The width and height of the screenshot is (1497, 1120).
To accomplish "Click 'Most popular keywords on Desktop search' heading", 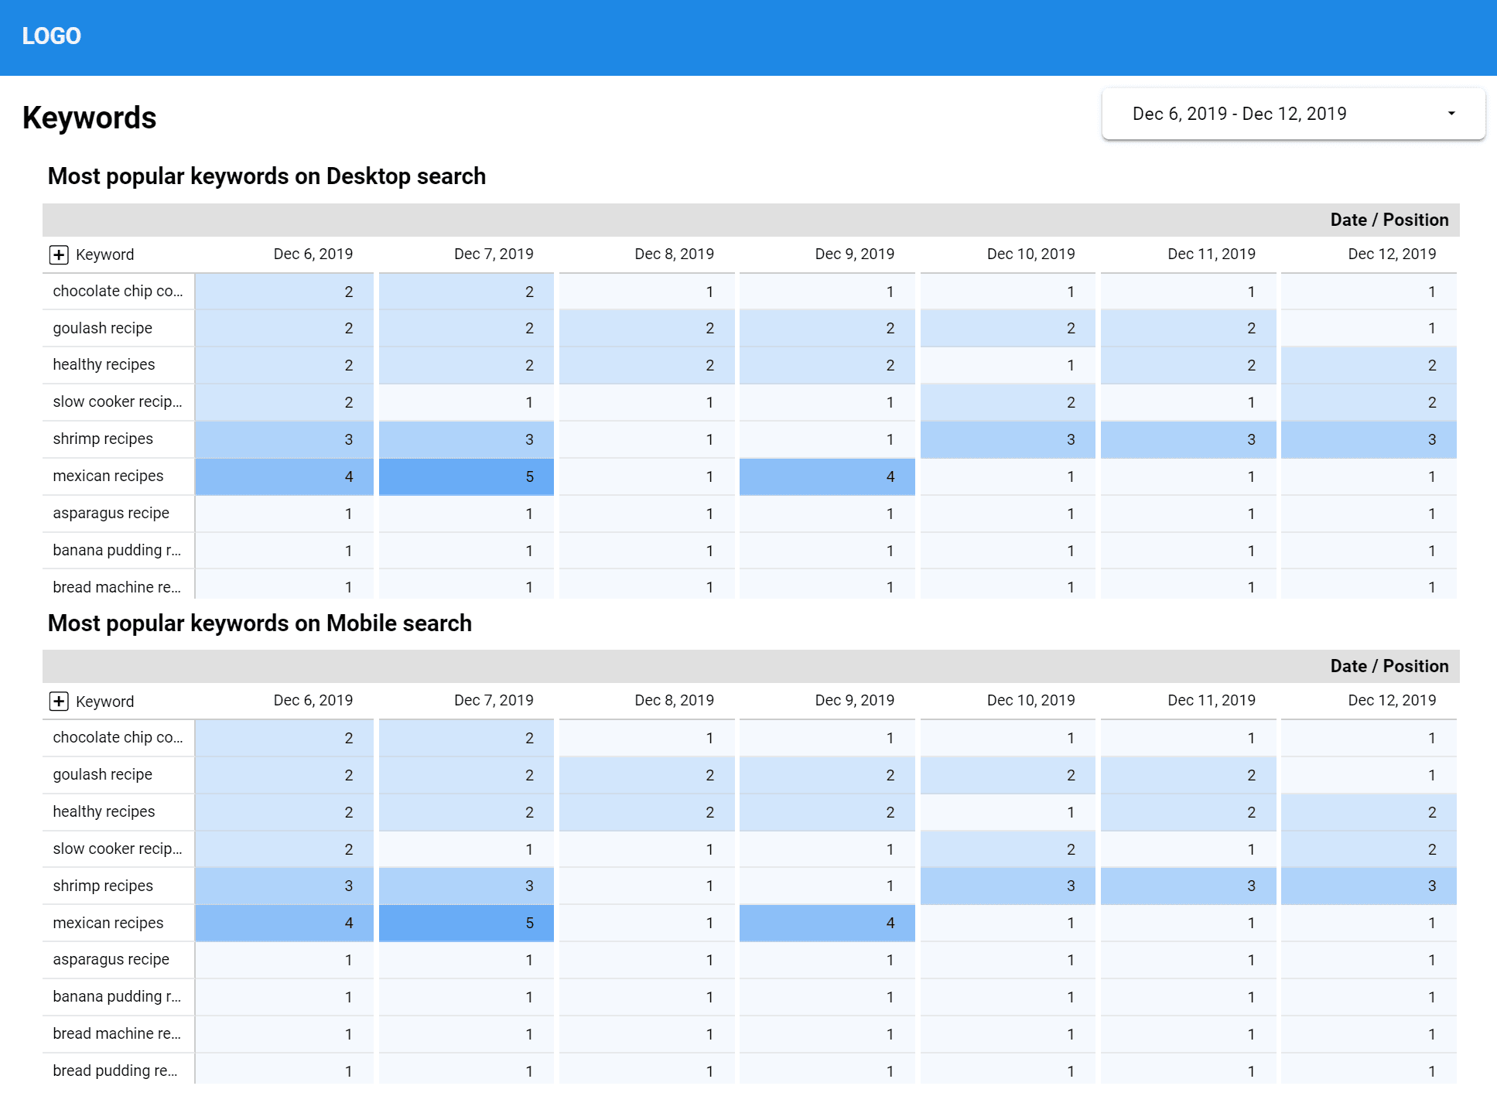I will (267, 176).
